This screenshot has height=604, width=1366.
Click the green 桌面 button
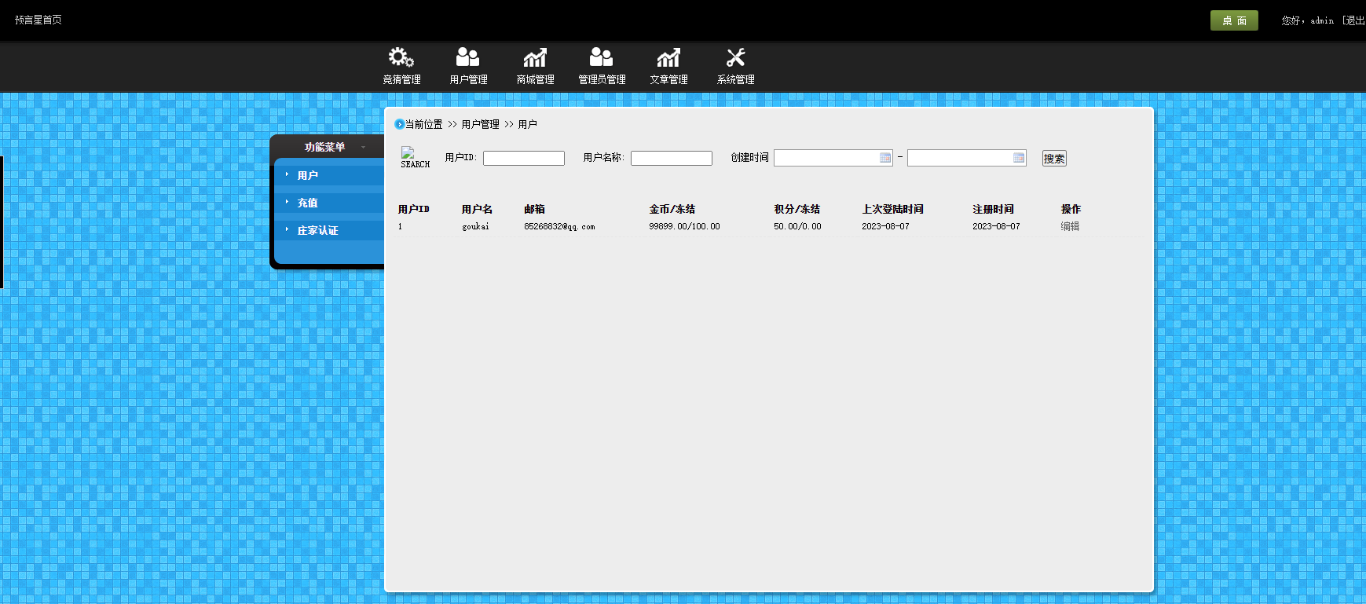[x=1234, y=20]
